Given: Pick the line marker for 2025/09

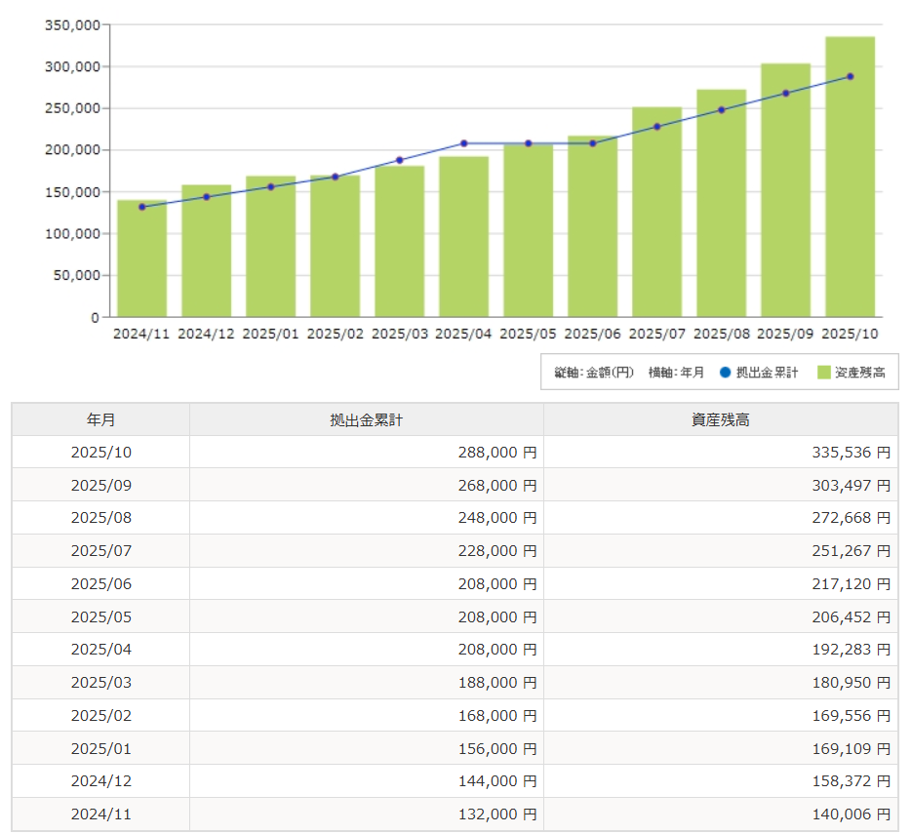Looking at the screenshot, I should (785, 93).
